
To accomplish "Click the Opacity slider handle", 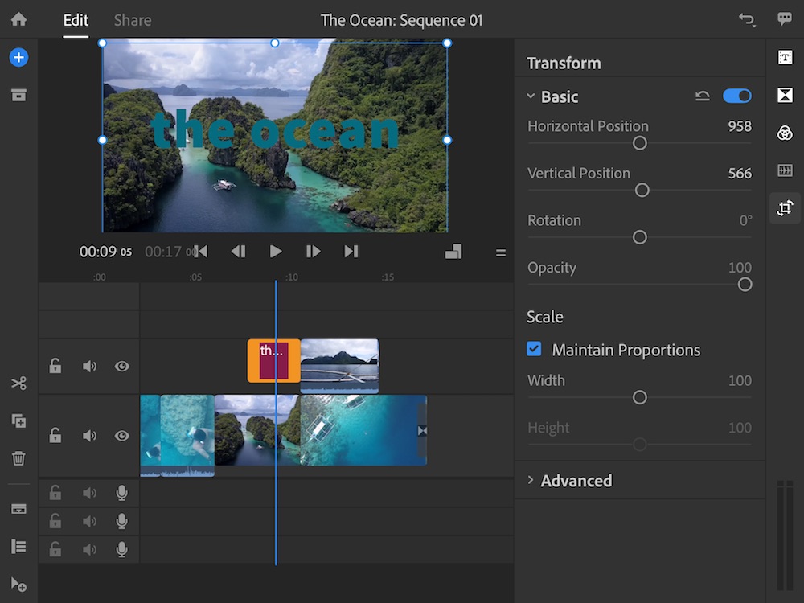I will coord(745,284).
